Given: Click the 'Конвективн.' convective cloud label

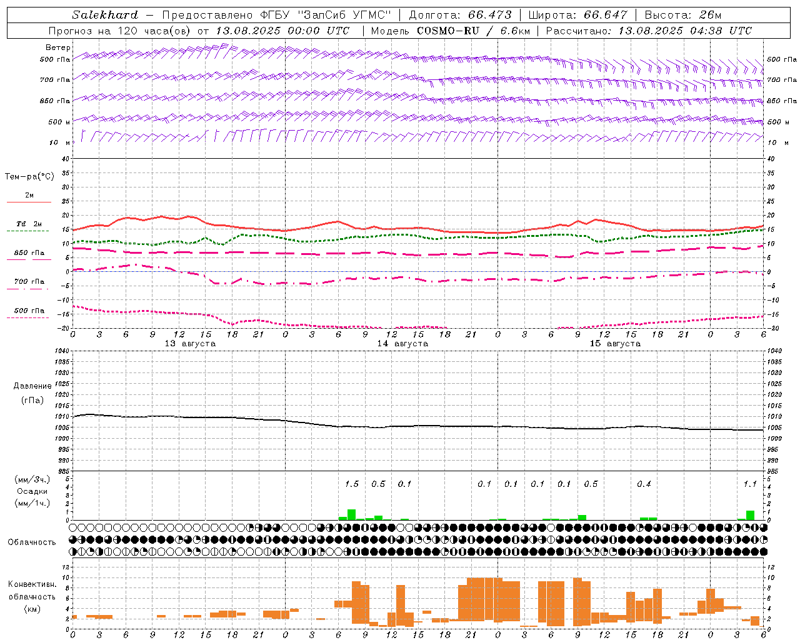Looking at the screenshot, I should tap(32, 584).
